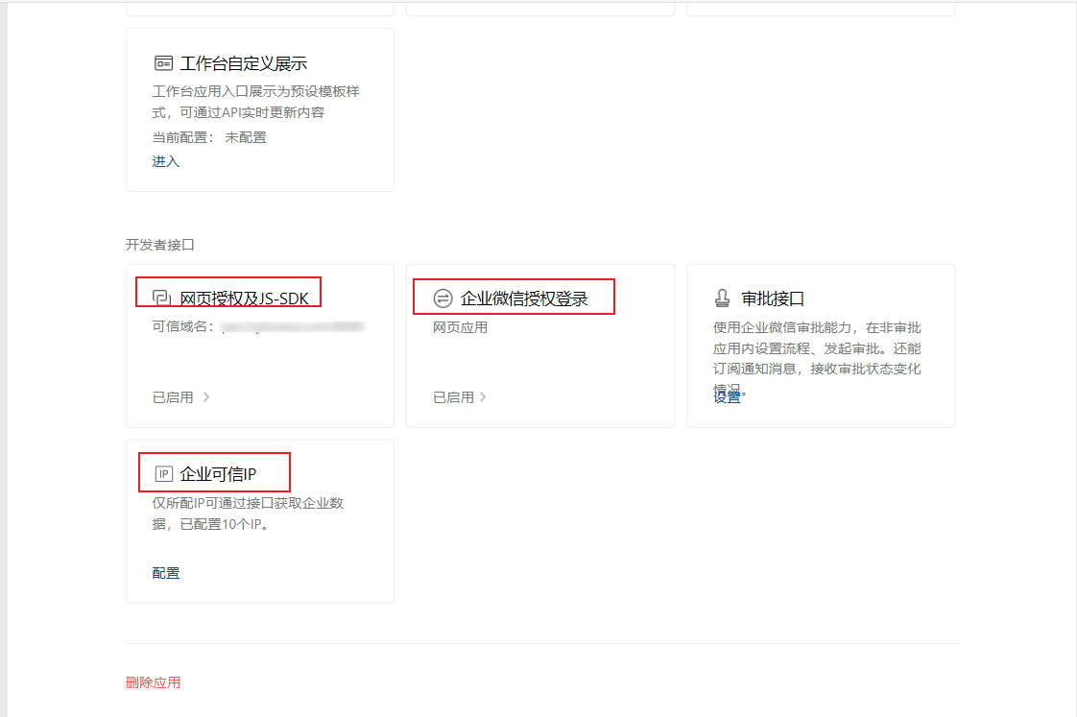Open 设置 link in 审批接口 card
This screenshot has height=717, width=1077.
click(x=727, y=396)
